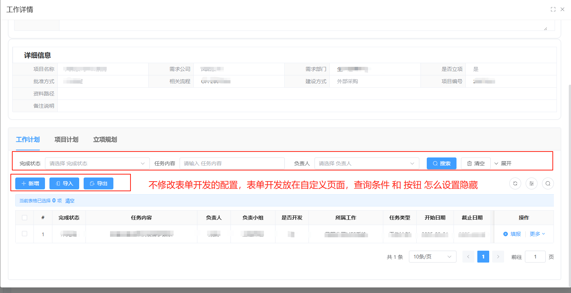Switch to the 项目计划 tab
The image size is (571, 293).
[x=66, y=140]
